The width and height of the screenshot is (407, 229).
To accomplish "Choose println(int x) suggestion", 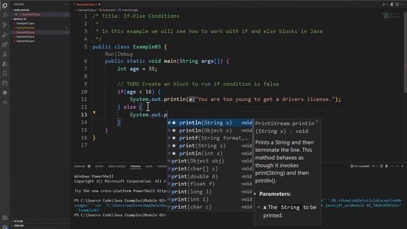I will click(210, 153).
